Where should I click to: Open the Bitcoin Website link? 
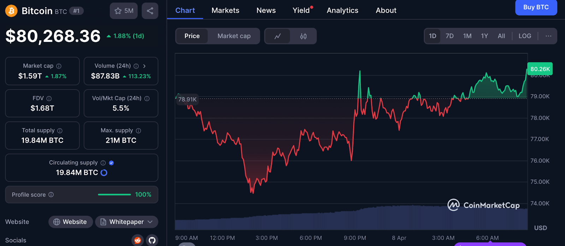point(70,222)
